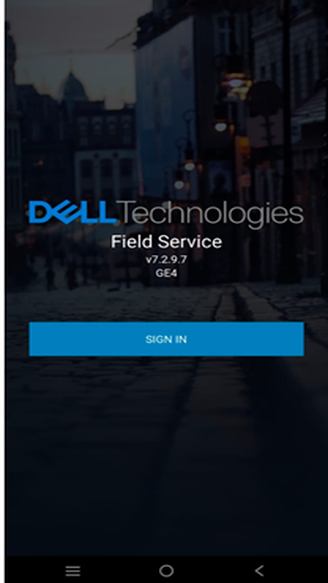328x583 pixels.
Task: Tap the Android back arrow icon
Action: (259, 571)
